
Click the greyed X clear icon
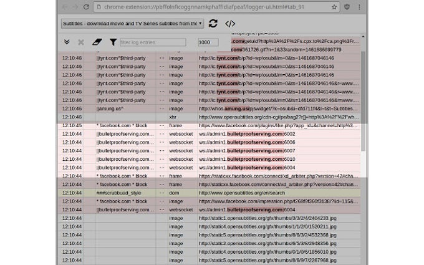tap(81, 42)
